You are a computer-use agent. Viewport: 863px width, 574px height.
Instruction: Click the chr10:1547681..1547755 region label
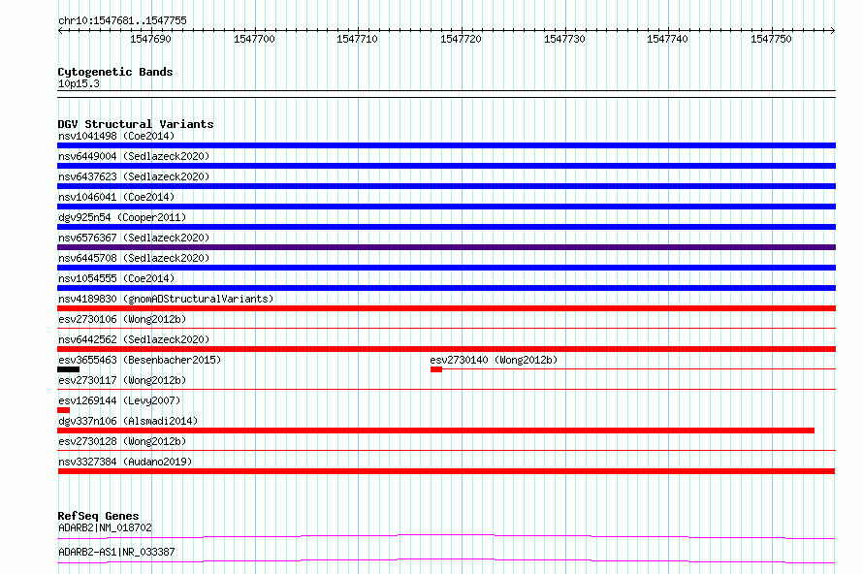122,21
